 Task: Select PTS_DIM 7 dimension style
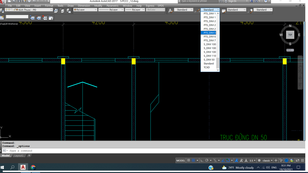click(209, 40)
